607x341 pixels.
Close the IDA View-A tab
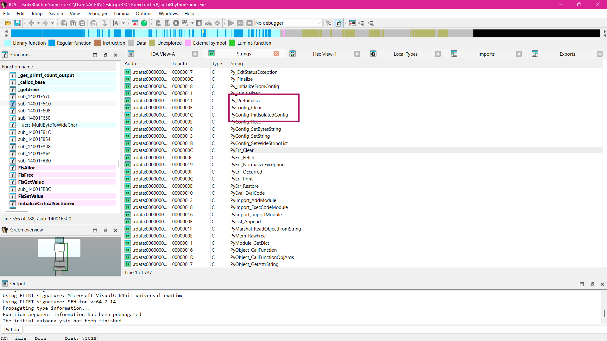[x=195, y=54]
